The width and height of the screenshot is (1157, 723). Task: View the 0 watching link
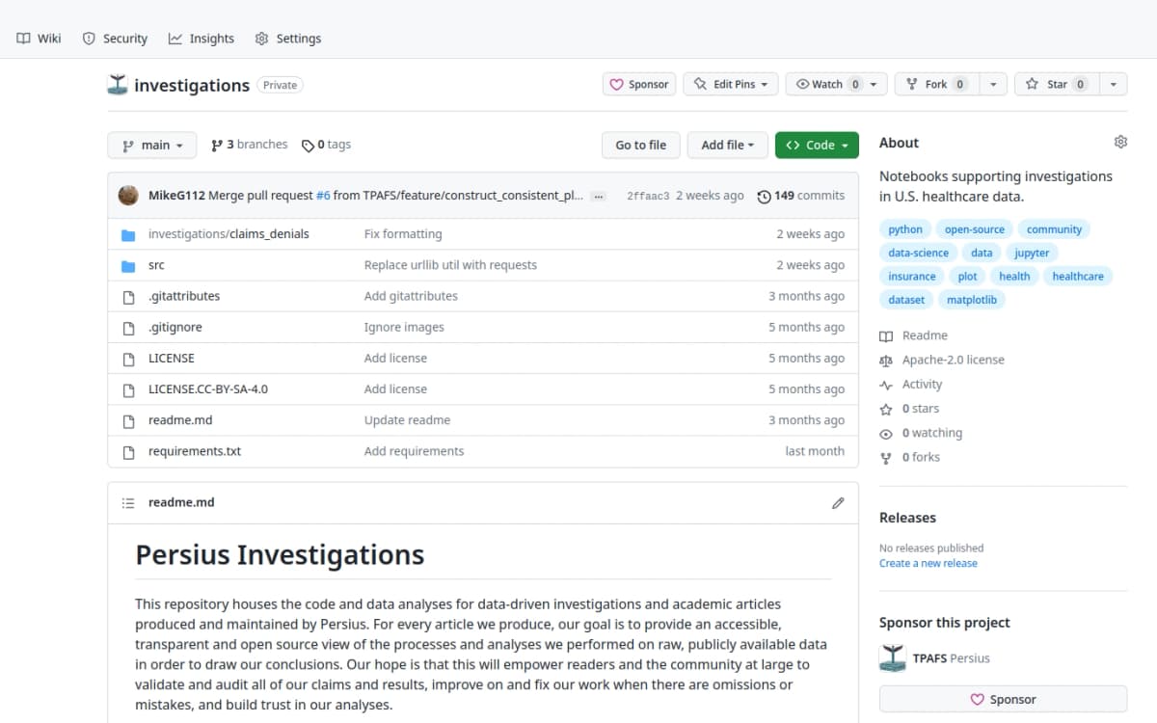point(921,433)
